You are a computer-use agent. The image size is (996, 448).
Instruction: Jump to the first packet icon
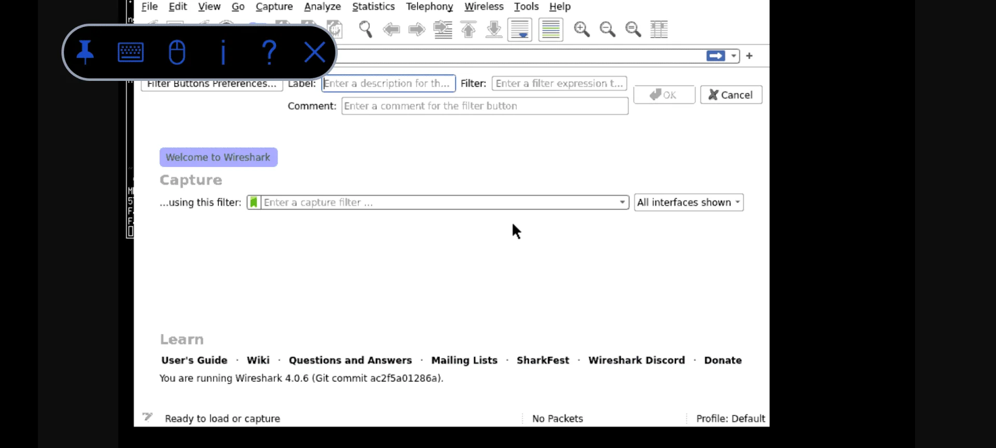(468, 30)
